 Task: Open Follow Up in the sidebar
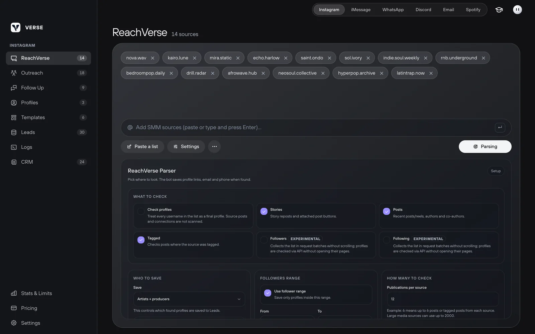pyautogui.click(x=48, y=88)
